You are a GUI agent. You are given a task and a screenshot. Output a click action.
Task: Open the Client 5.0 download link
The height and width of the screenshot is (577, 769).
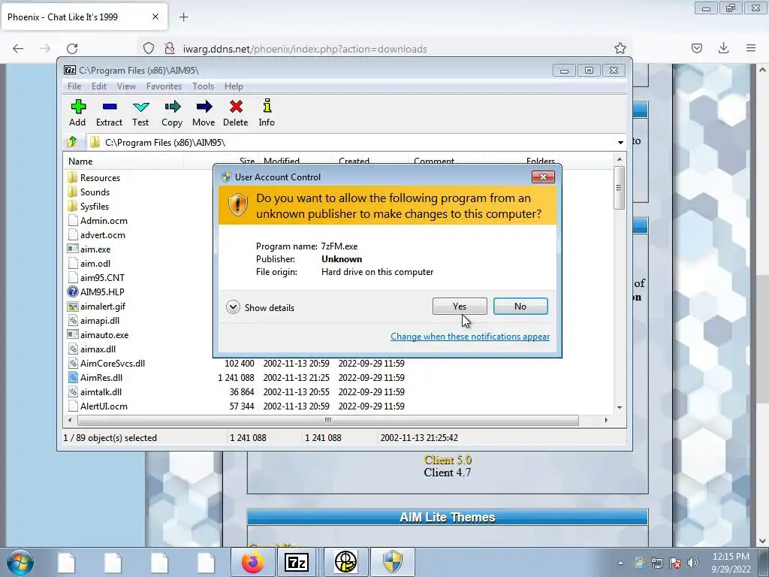(x=448, y=460)
